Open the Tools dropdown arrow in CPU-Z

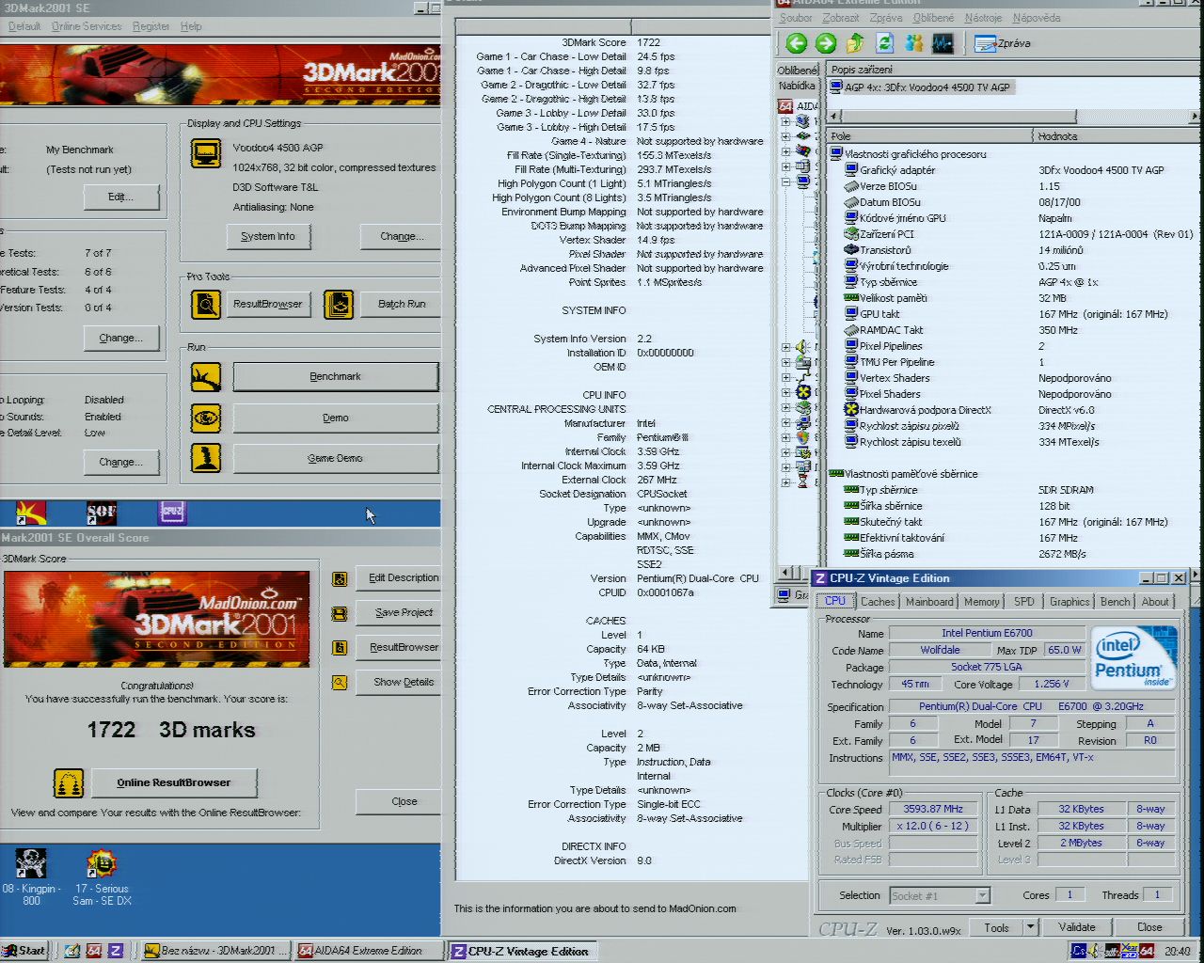tap(1031, 927)
